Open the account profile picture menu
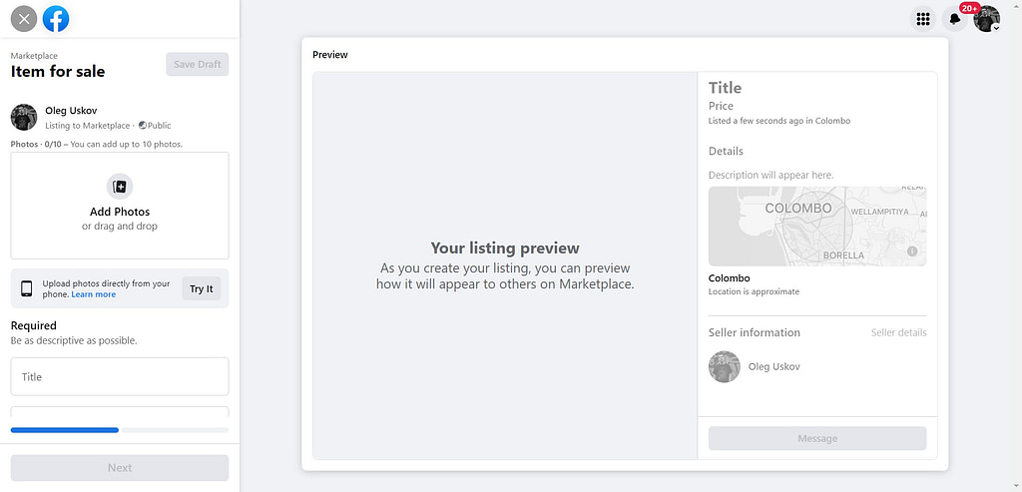The height and width of the screenshot is (492, 1022). (987, 19)
